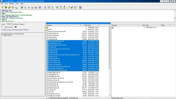Click the local file list scrollbar down arrow
Screen dimensions: 176x99
[109, 96]
